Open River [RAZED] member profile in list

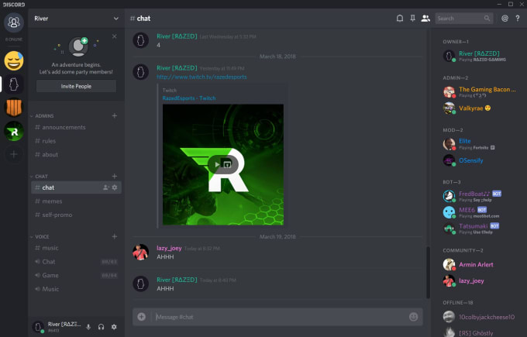click(479, 56)
